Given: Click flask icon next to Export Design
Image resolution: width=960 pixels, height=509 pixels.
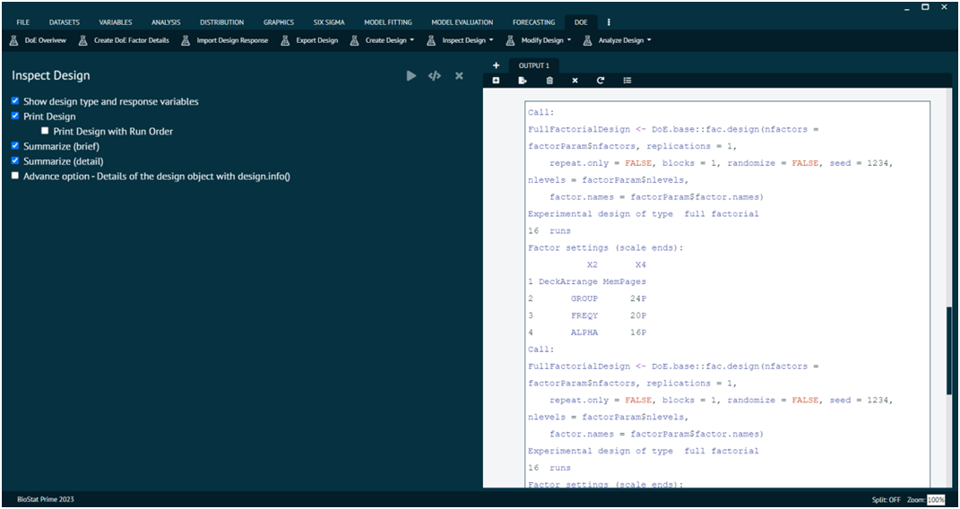Looking at the screenshot, I should coord(285,40).
